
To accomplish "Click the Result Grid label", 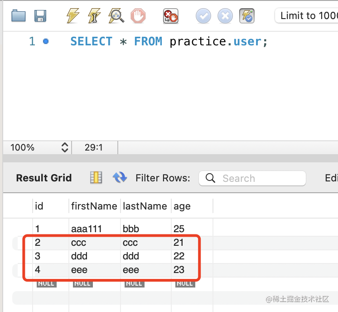I will (44, 178).
